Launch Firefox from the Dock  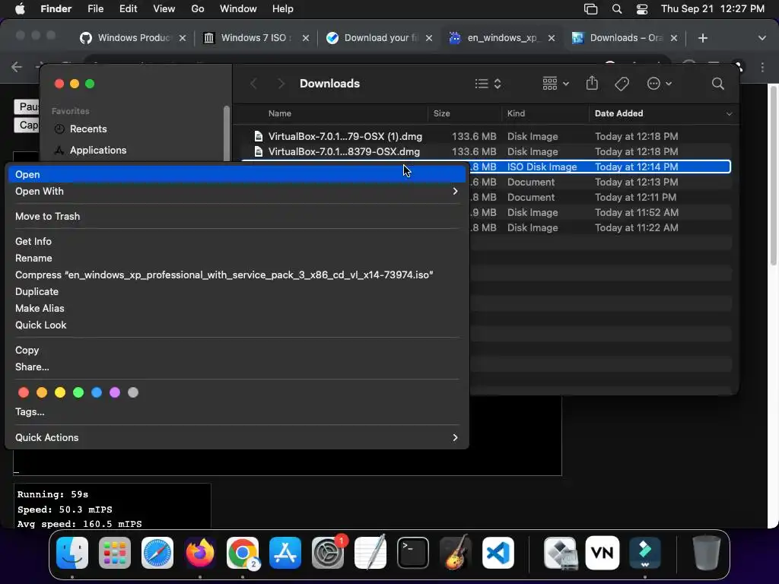(x=200, y=553)
